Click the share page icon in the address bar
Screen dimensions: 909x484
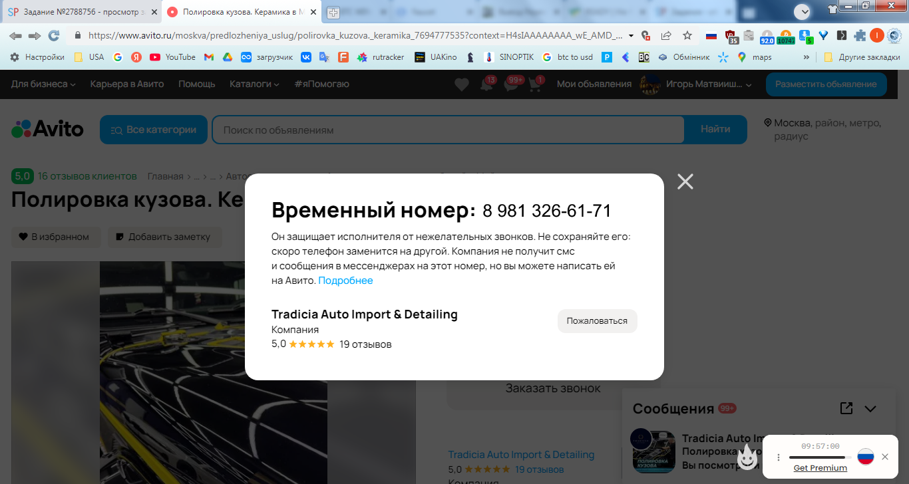667,35
